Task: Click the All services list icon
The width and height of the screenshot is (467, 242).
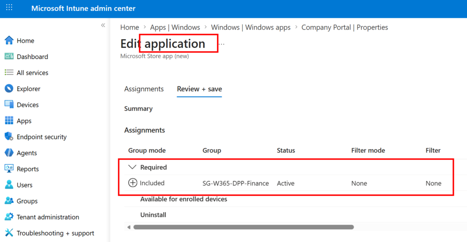Action: [9, 73]
